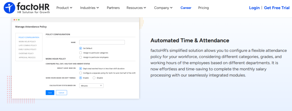Click the policy Name input field

(102, 42)
